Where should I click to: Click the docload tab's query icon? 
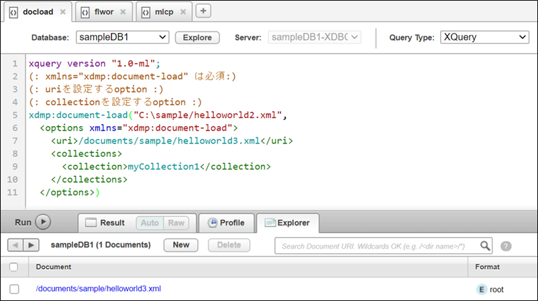(x=13, y=13)
